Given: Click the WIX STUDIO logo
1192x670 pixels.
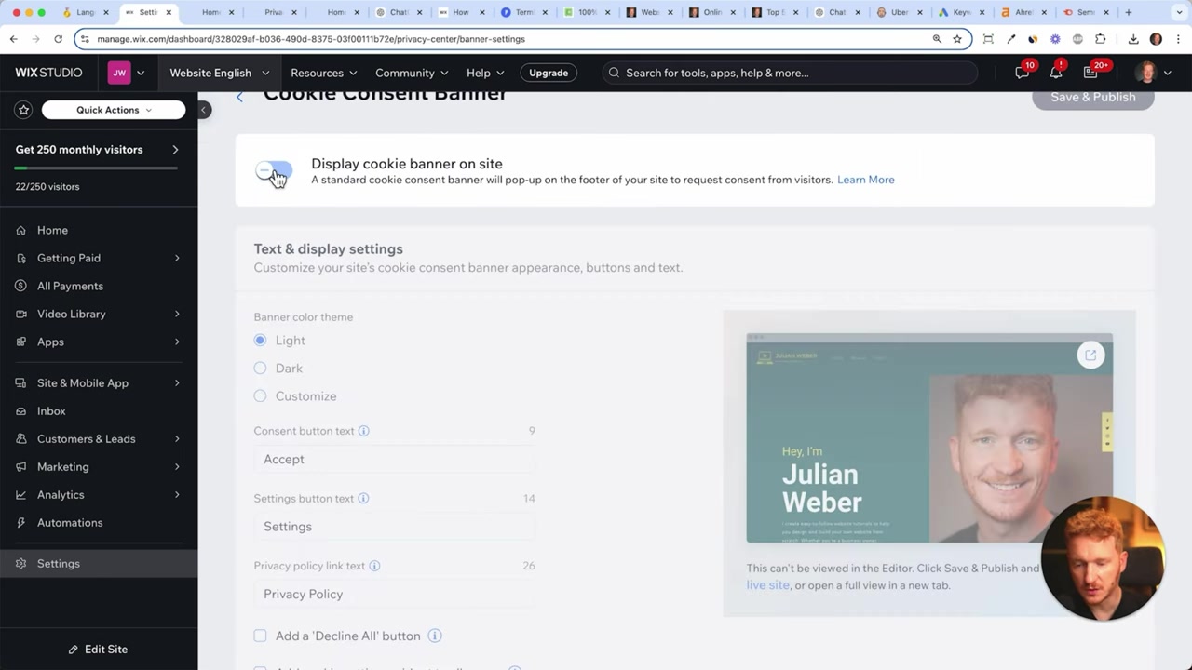Looking at the screenshot, I should point(48,73).
